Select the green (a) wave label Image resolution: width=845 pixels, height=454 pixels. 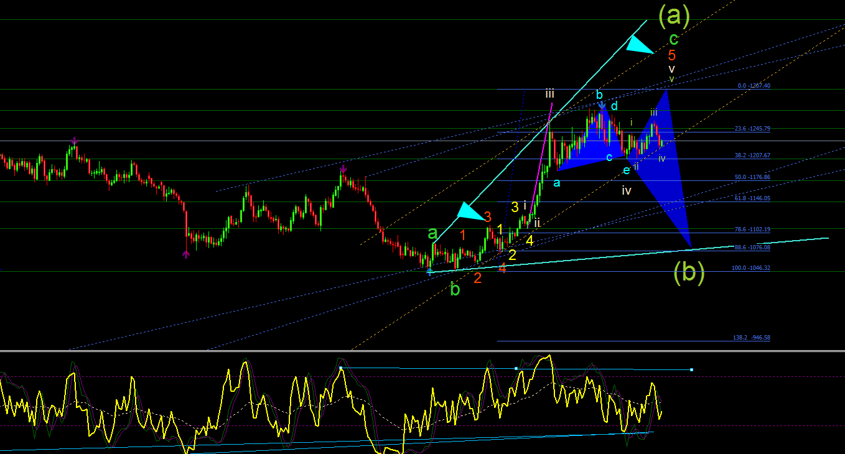pyautogui.click(x=674, y=17)
